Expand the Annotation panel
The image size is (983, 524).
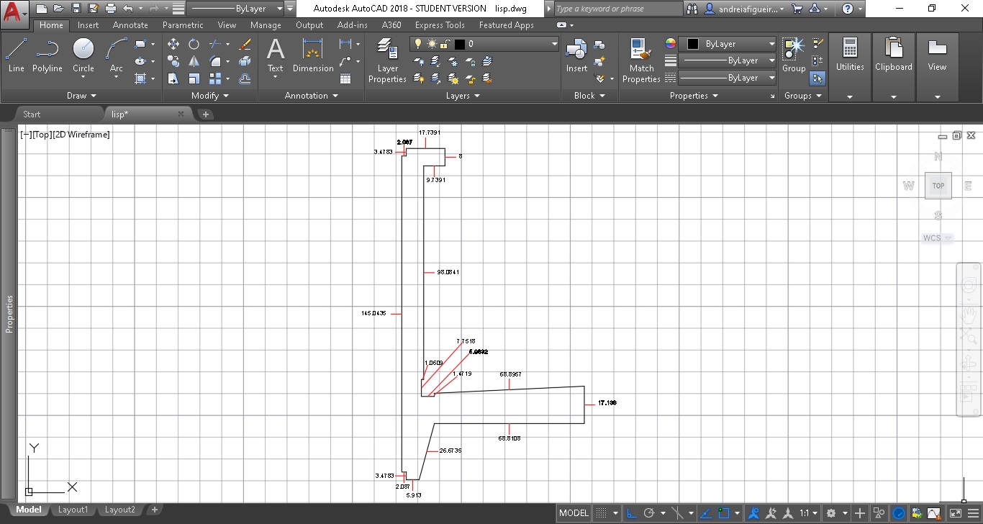[310, 96]
